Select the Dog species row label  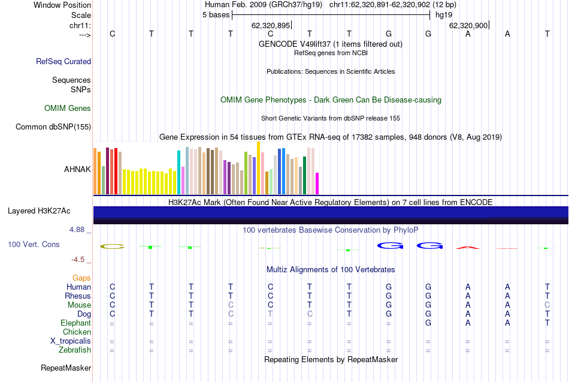(84, 314)
